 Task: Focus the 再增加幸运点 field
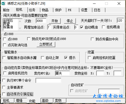click(49, 27)
